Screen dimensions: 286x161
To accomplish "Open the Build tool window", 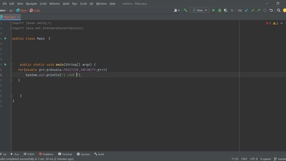I will (99, 154).
